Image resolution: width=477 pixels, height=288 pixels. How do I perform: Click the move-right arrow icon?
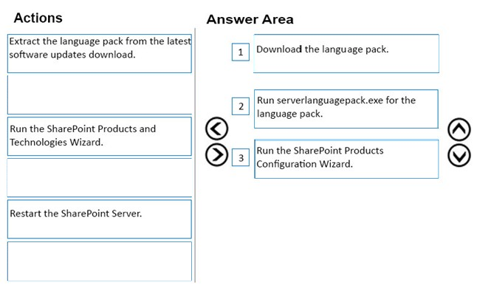tap(216, 155)
